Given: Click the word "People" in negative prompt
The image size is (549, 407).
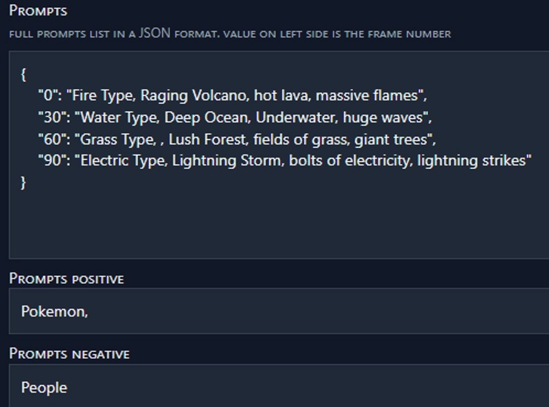Looking at the screenshot, I should (x=44, y=388).
